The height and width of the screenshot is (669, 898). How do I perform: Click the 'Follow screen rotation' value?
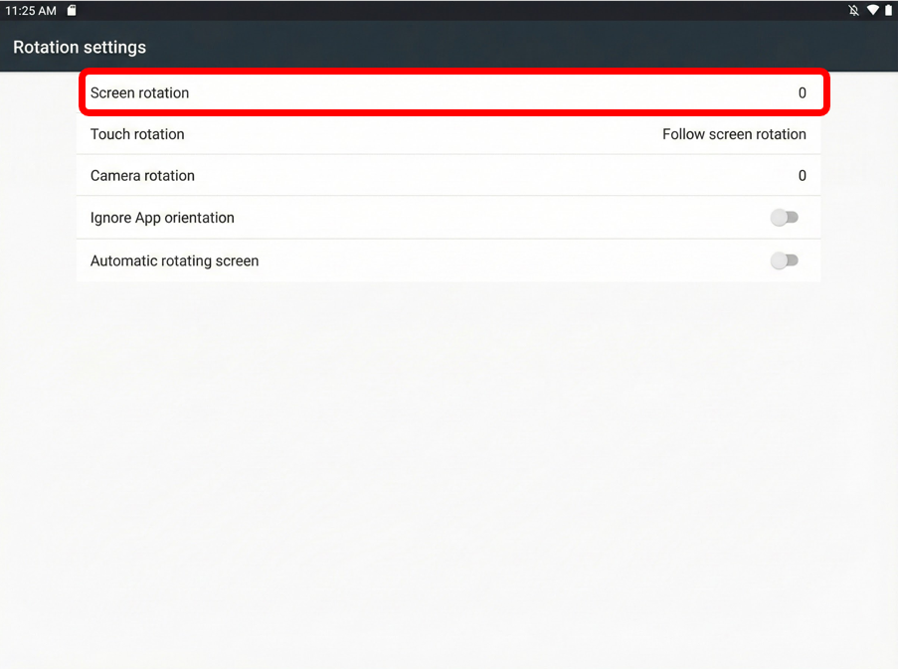point(734,134)
